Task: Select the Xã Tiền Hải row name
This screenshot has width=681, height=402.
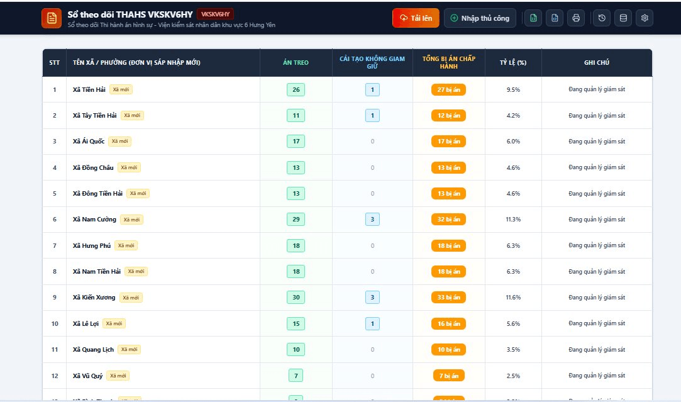Action: pyautogui.click(x=89, y=89)
